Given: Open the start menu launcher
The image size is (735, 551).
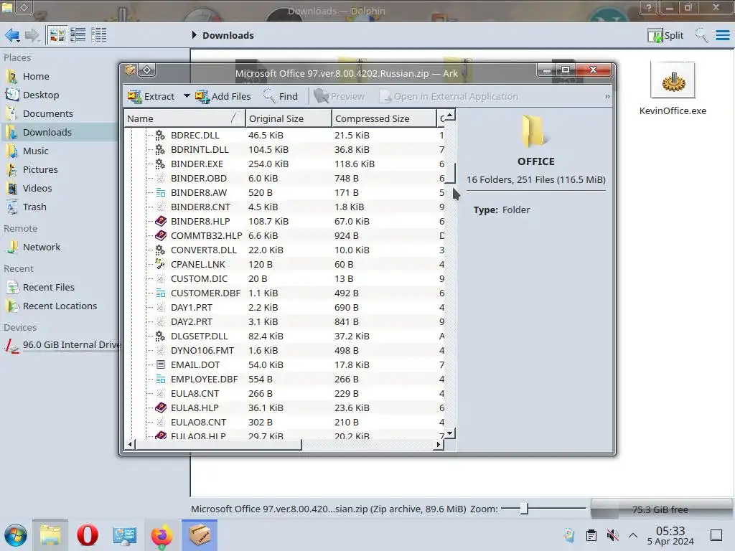Looking at the screenshot, I should pos(16,535).
